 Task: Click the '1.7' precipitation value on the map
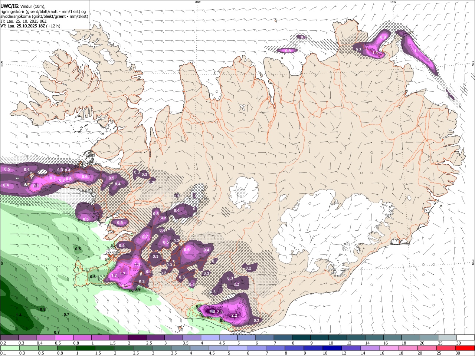[123, 274]
